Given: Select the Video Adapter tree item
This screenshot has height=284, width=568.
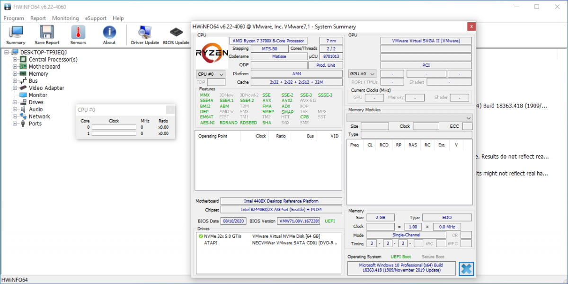Looking at the screenshot, I should (x=46, y=88).
